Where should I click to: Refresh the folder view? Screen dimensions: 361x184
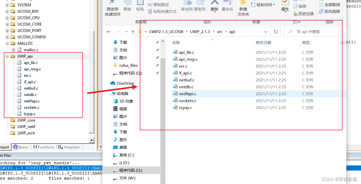pyautogui.click(x=276, y=31)
